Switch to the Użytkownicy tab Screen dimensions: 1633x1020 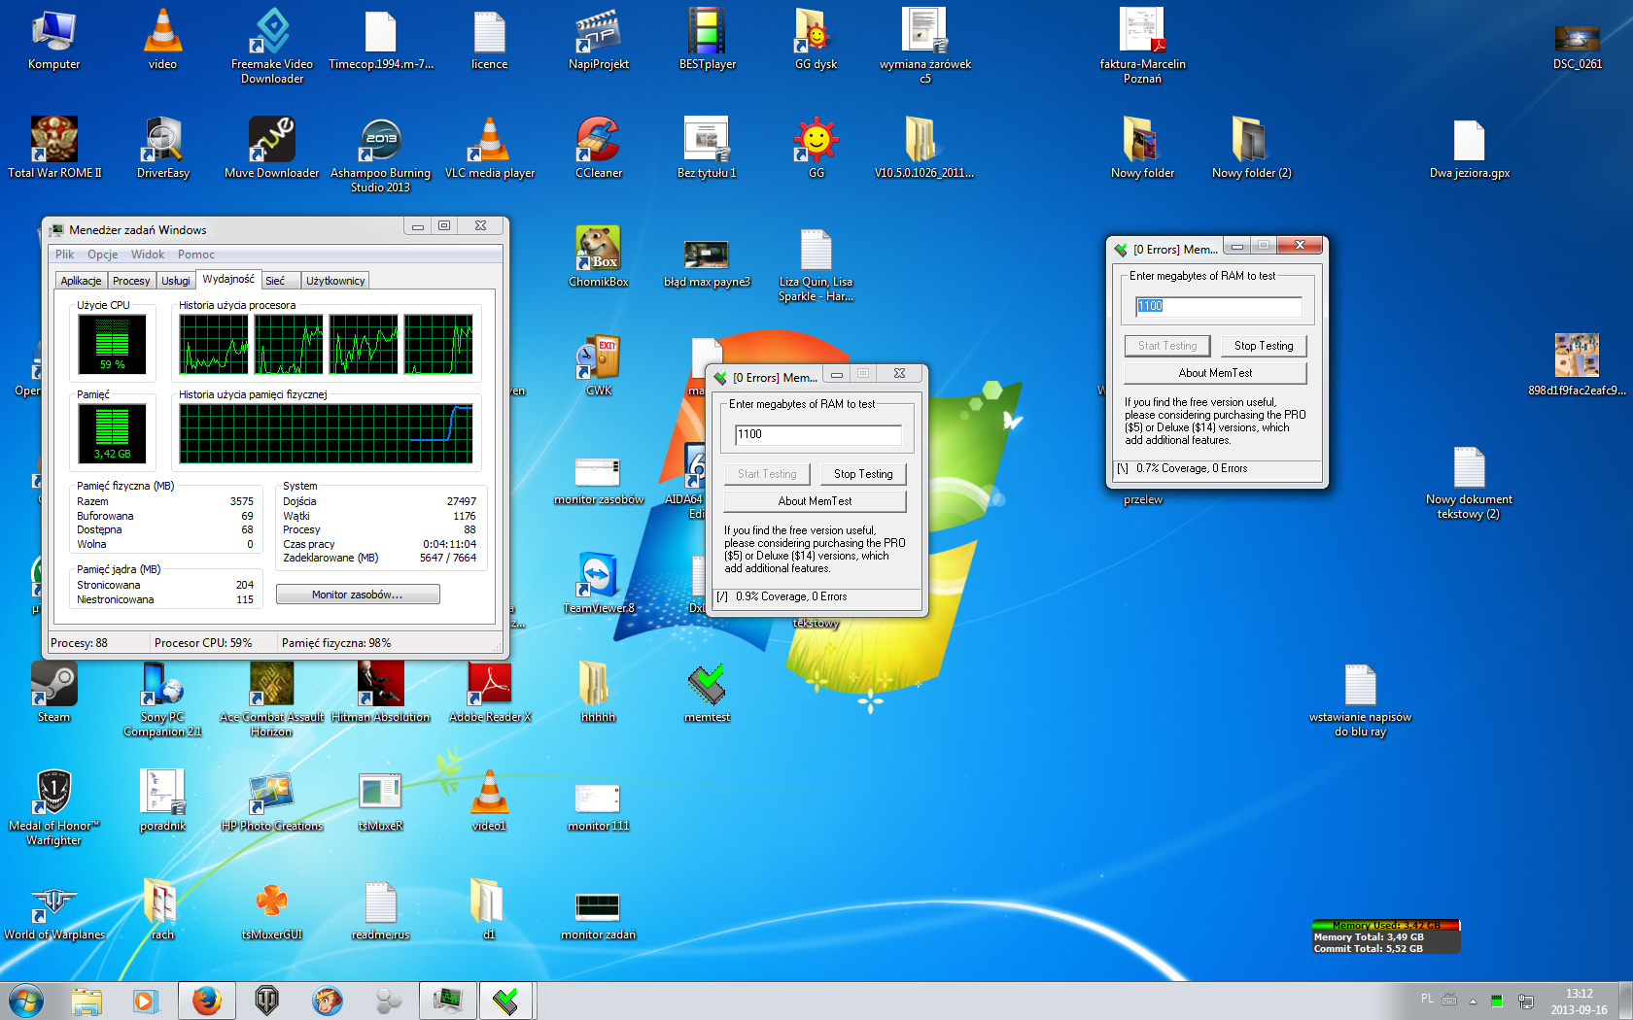click(335, 281)
